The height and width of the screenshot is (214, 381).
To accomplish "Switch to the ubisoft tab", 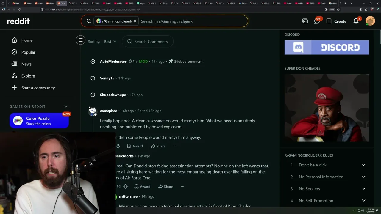I will pyautogui.click(x=333, y=3).
